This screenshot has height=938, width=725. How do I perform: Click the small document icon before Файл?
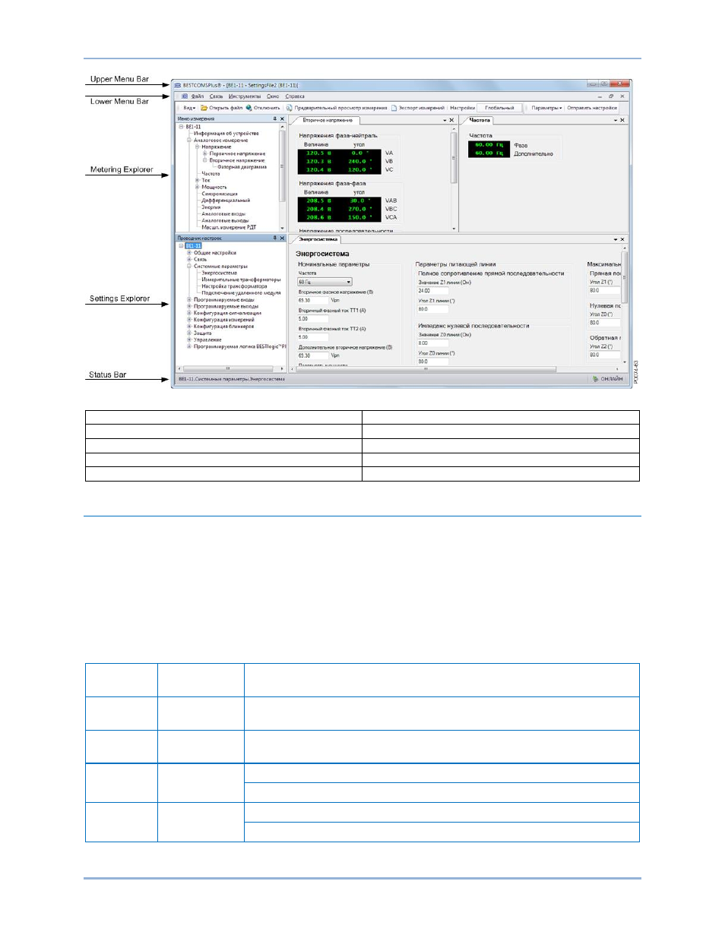coord(185,96)
